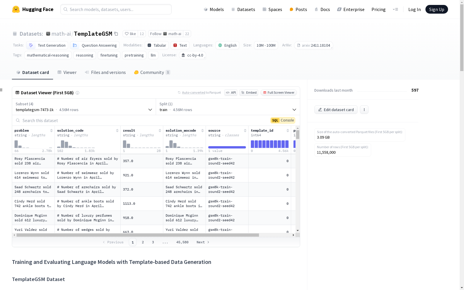The image size is (464, 290).
Task: Go to Datasets in the top navigation
Action: [x=243, y=9]
